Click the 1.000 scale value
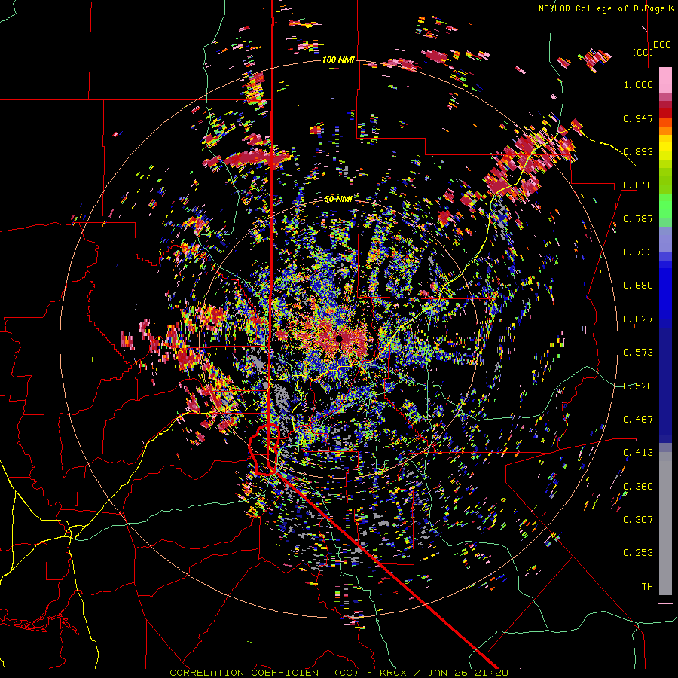The width and height of the screenshot is (678, 678). point(638,84)
